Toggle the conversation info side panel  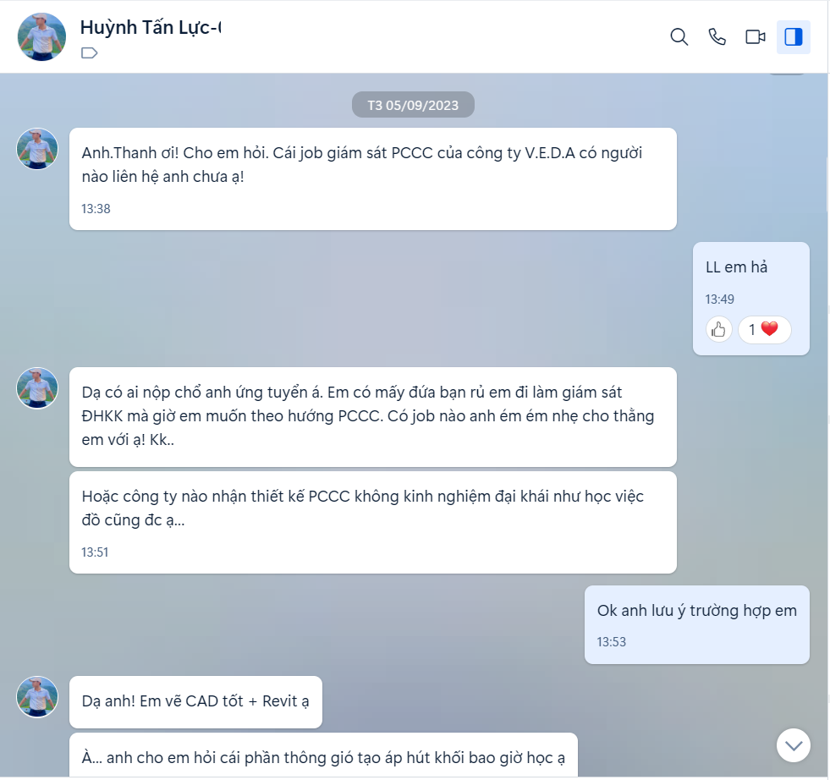pos(794,37)
